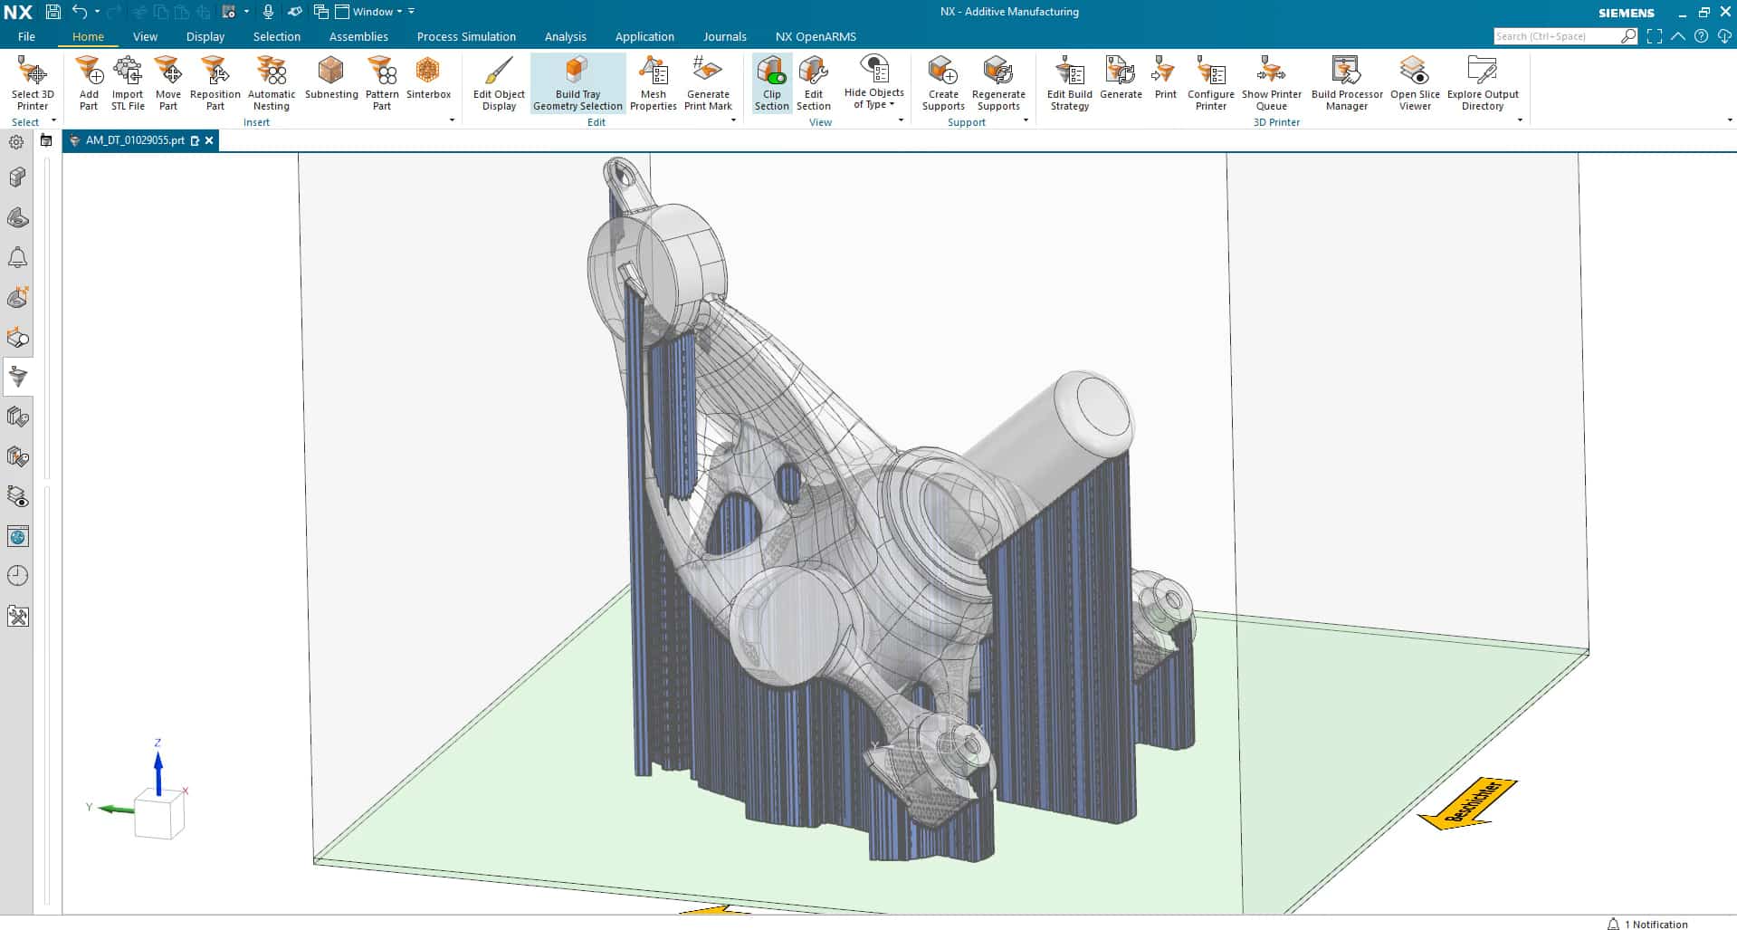Expand the Select group options
This screenshot has height=930, width=1737.
click(x=53, y=120)
